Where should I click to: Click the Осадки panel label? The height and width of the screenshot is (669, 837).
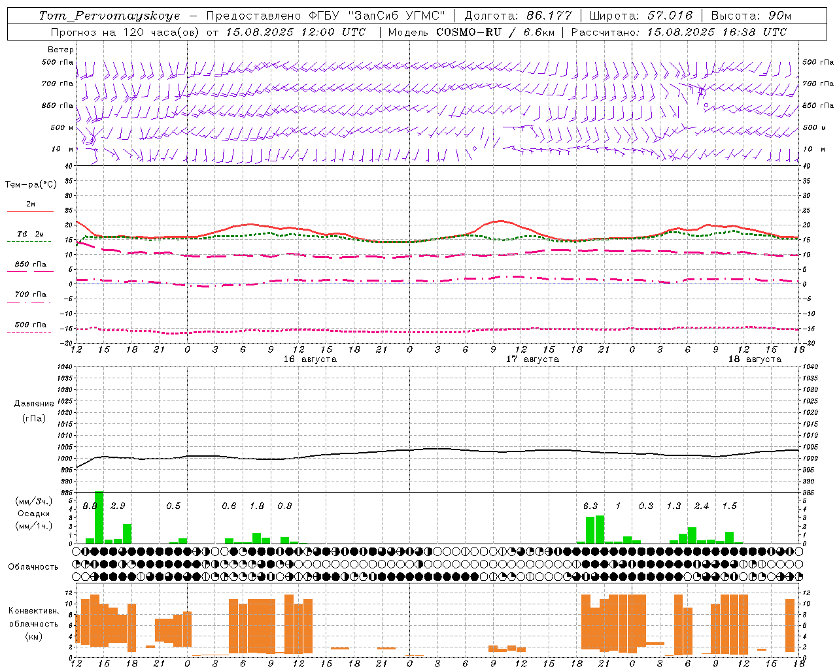pyautogui.click(x=34, y=514)
